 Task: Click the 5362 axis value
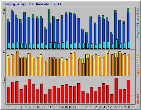4,81
